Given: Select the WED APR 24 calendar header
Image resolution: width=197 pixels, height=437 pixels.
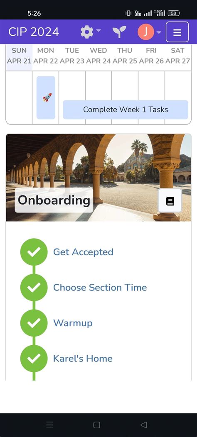Looking at the screenshot, I should pos(98,56).
